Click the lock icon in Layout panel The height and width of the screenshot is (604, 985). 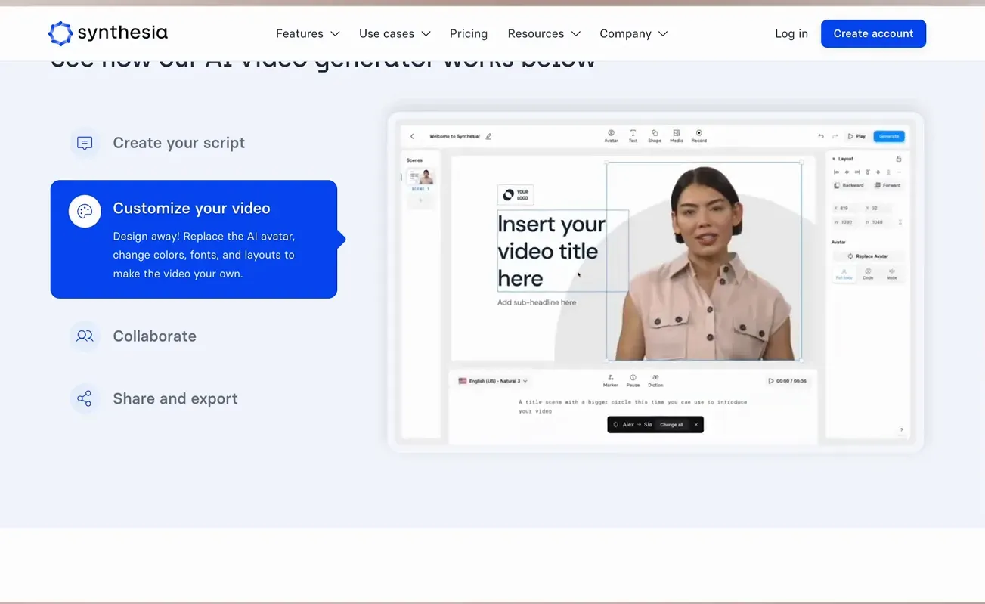click(898, 159)
